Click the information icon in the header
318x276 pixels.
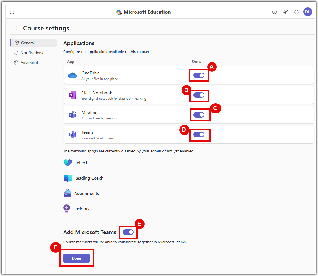point(274,12)
